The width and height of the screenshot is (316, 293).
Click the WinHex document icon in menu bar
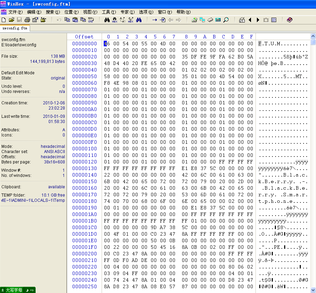coord(3,12)
